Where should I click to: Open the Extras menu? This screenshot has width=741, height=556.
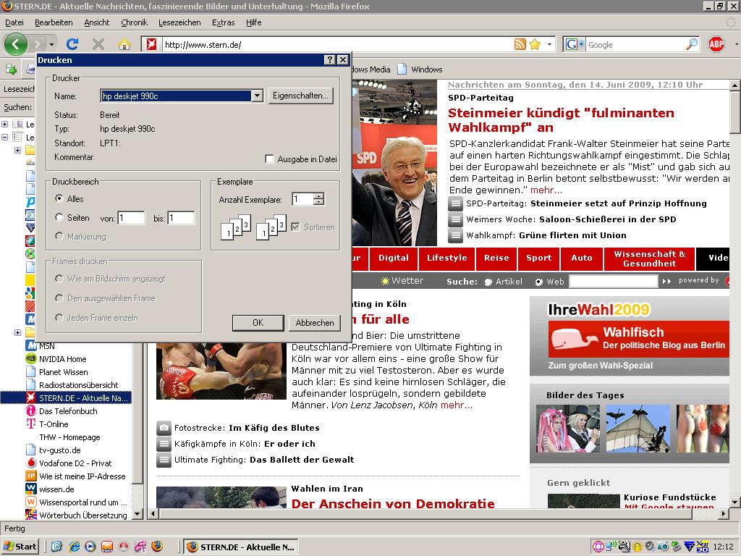(223, 22)
